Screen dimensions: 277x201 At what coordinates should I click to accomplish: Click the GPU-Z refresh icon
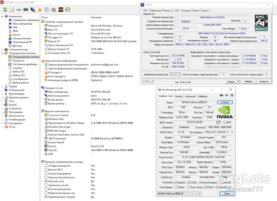coord(227,95)
